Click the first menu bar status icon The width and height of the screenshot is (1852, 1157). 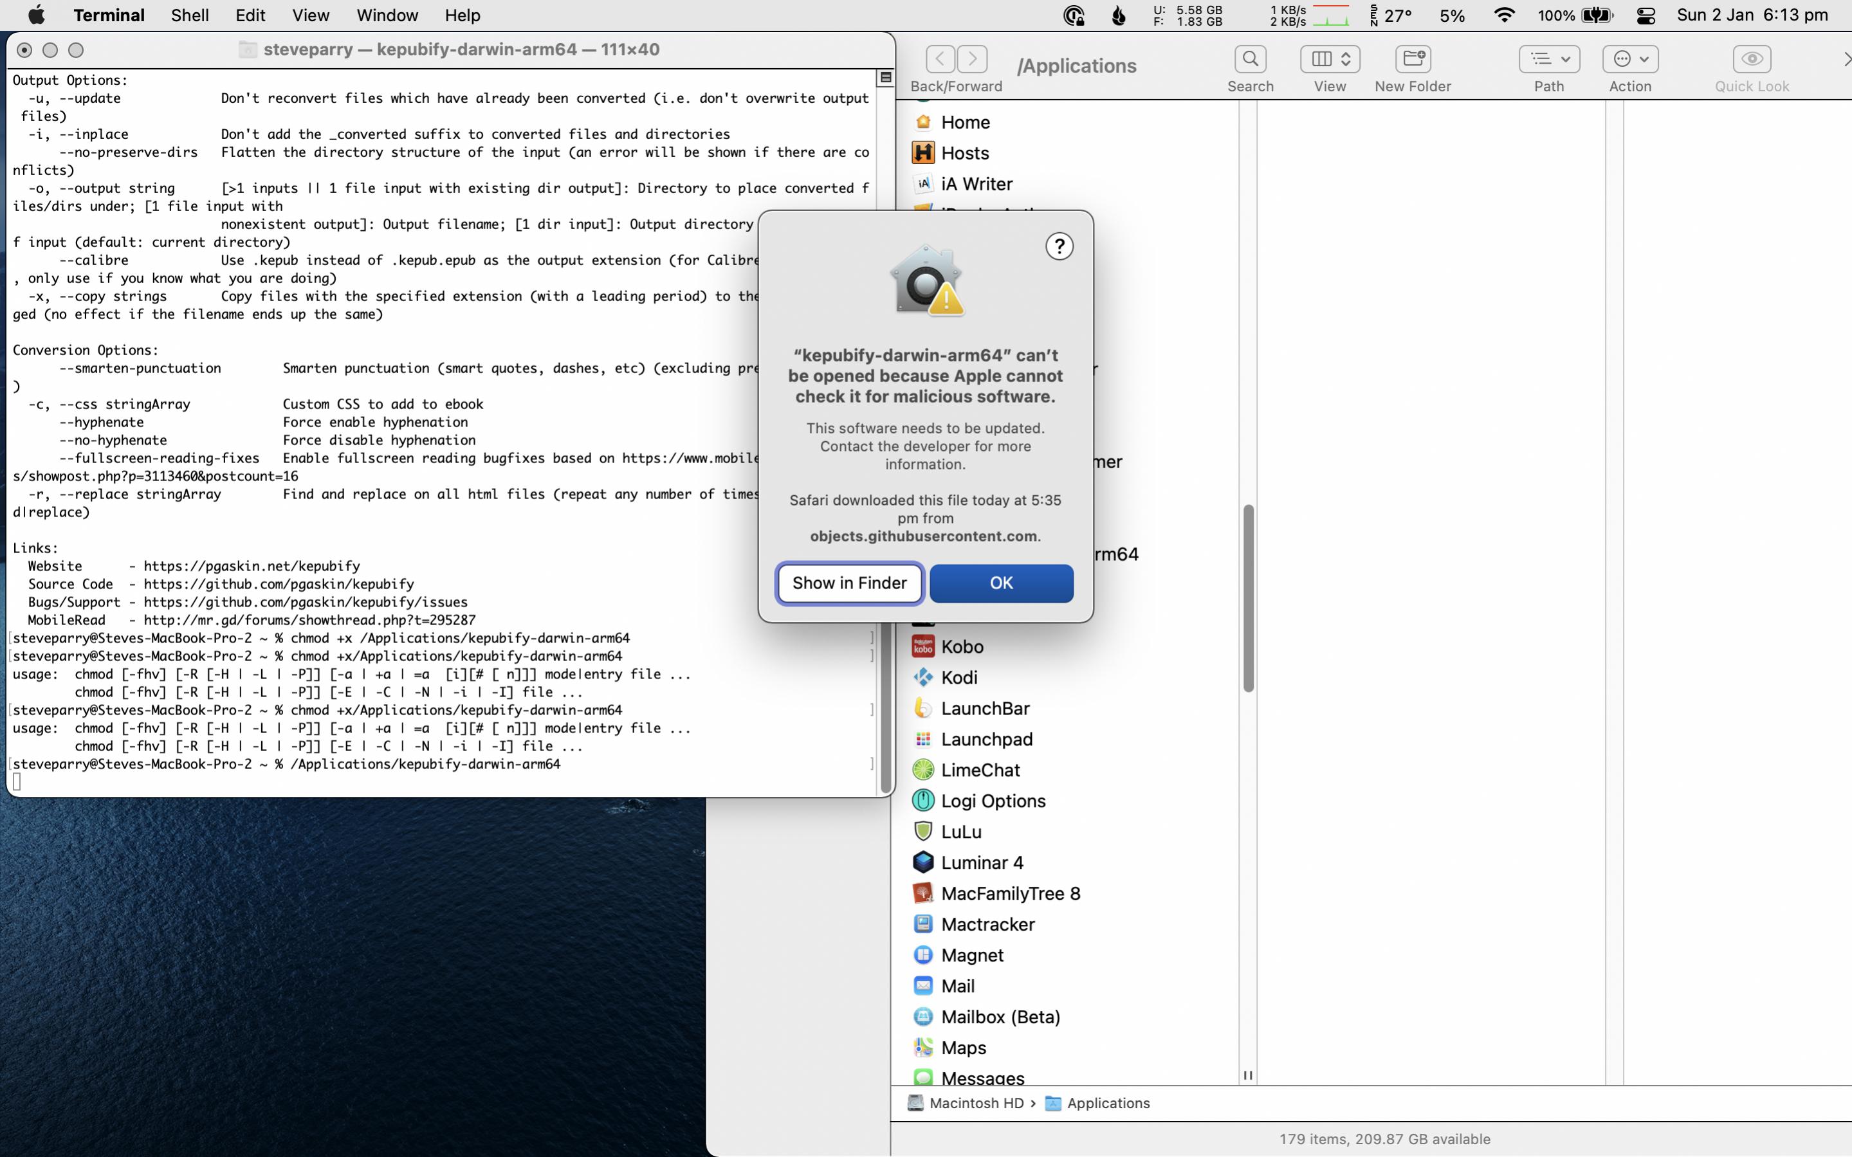(x=1074, y=15)
